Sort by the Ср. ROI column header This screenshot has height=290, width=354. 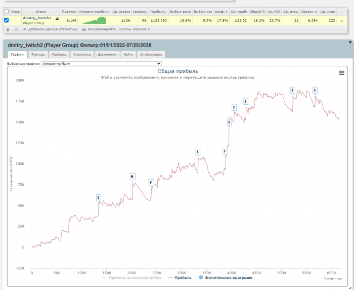point(274,12)
